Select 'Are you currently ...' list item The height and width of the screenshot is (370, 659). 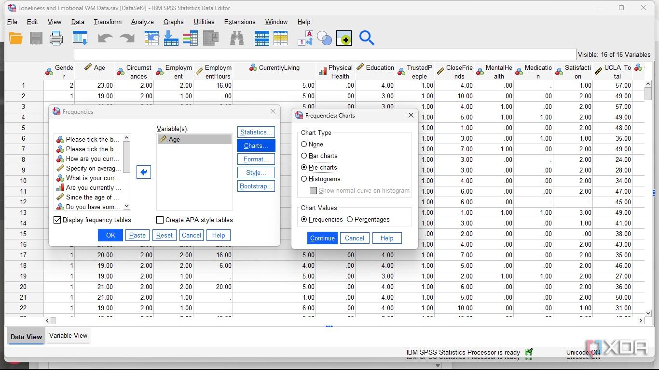pyautogui.click(x=89, y=187)
